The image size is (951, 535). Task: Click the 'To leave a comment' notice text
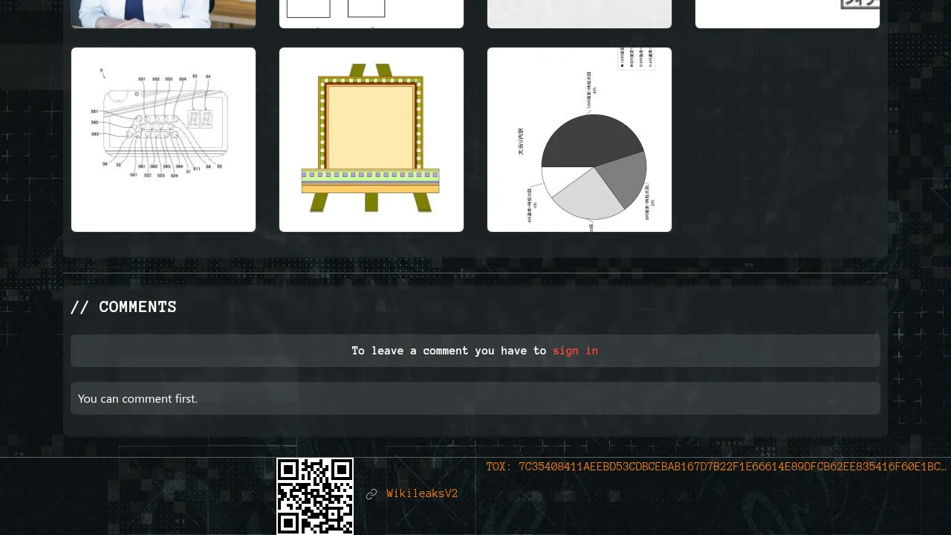coord(450,351)
